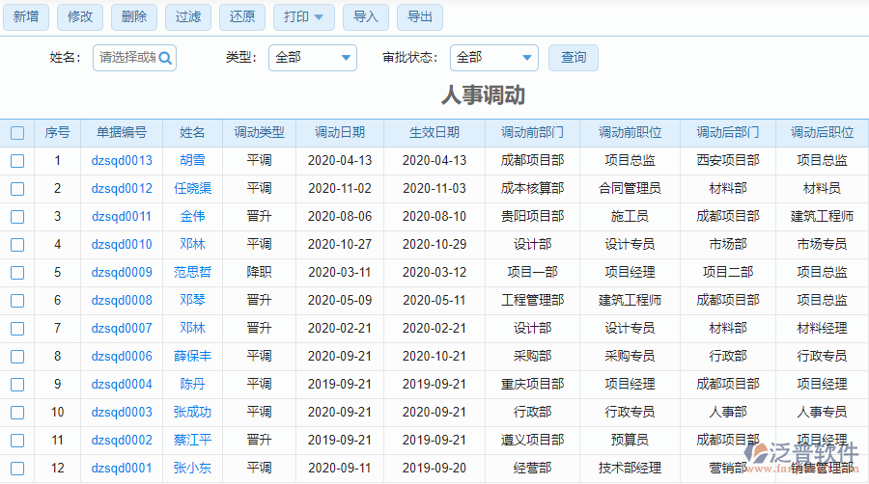This screenshot has height=484, width=869.
Task: Click the 查询 query button
Action: click(x=574, y=58)
